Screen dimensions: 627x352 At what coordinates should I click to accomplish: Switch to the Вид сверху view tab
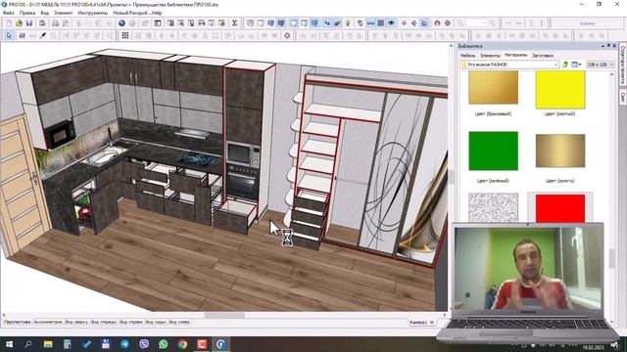tap(76, 322)
